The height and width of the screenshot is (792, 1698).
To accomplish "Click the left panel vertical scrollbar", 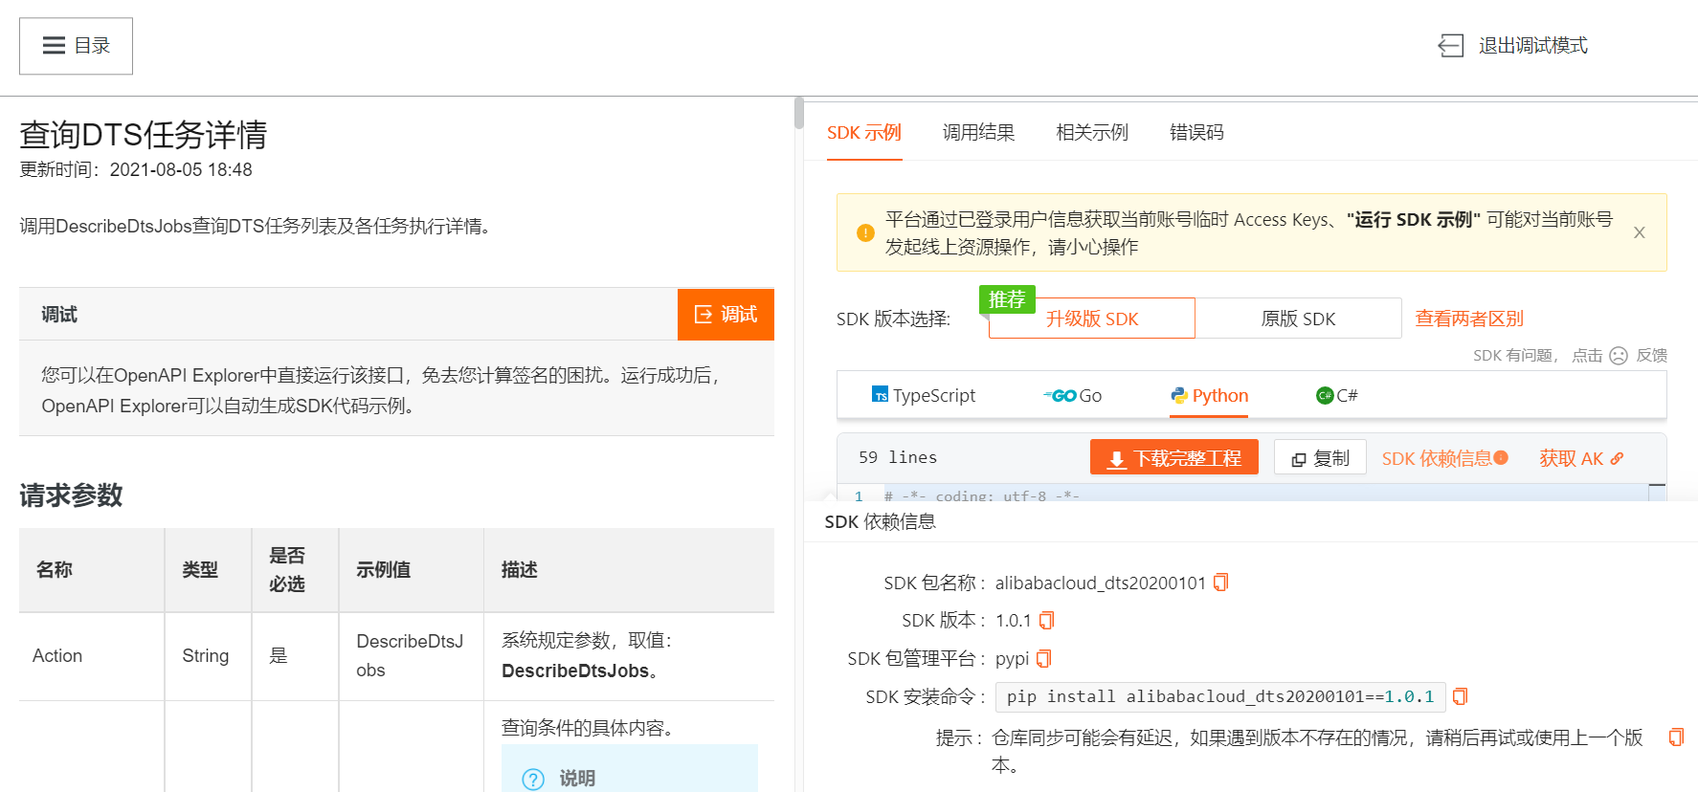I will click(x=798, y=113).
